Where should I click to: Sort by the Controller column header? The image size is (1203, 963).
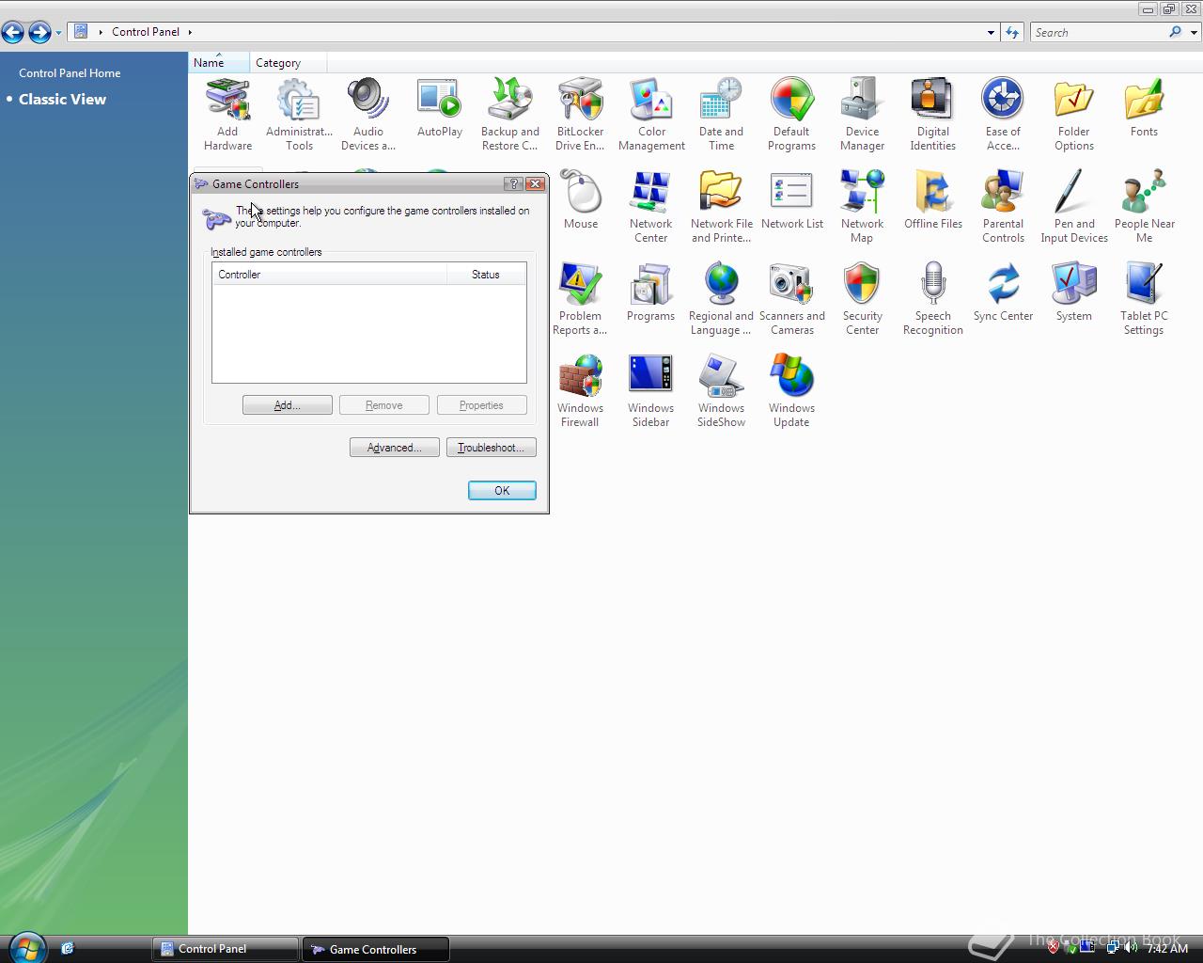click(x=329, y=275)
